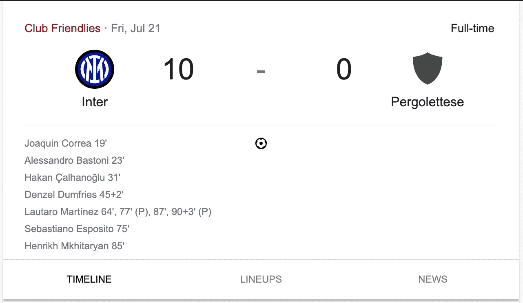This screenshot has height=303, width=523.
Task: Click the Inter team name
Action: pos(95,102)
